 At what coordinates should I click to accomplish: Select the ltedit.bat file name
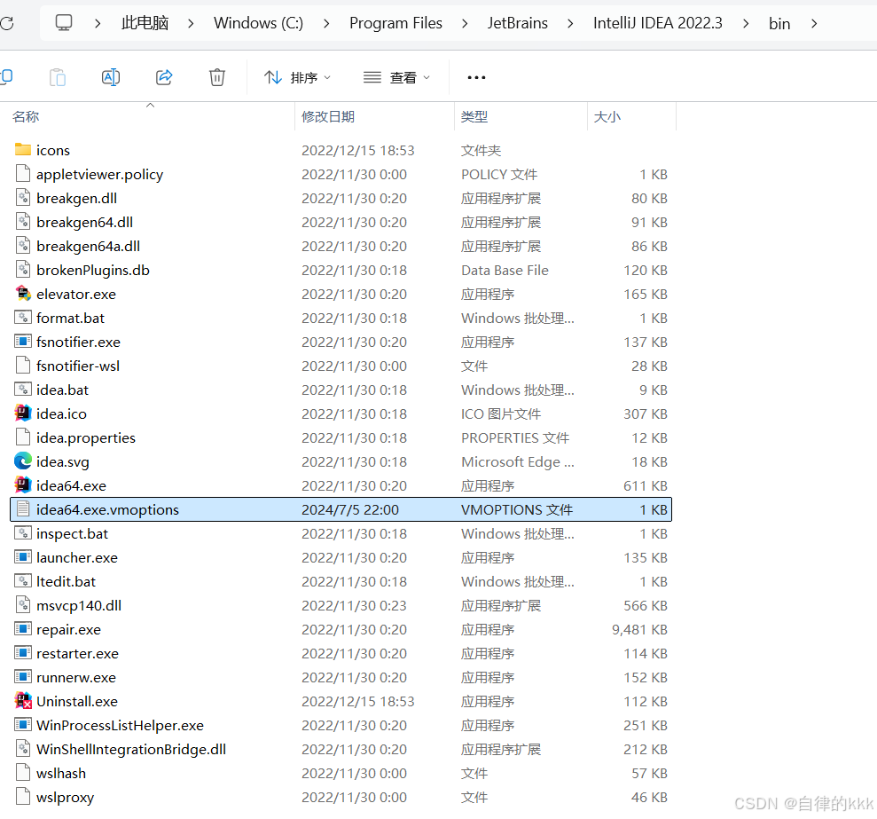pyautogui.click(x=66, y=582)
